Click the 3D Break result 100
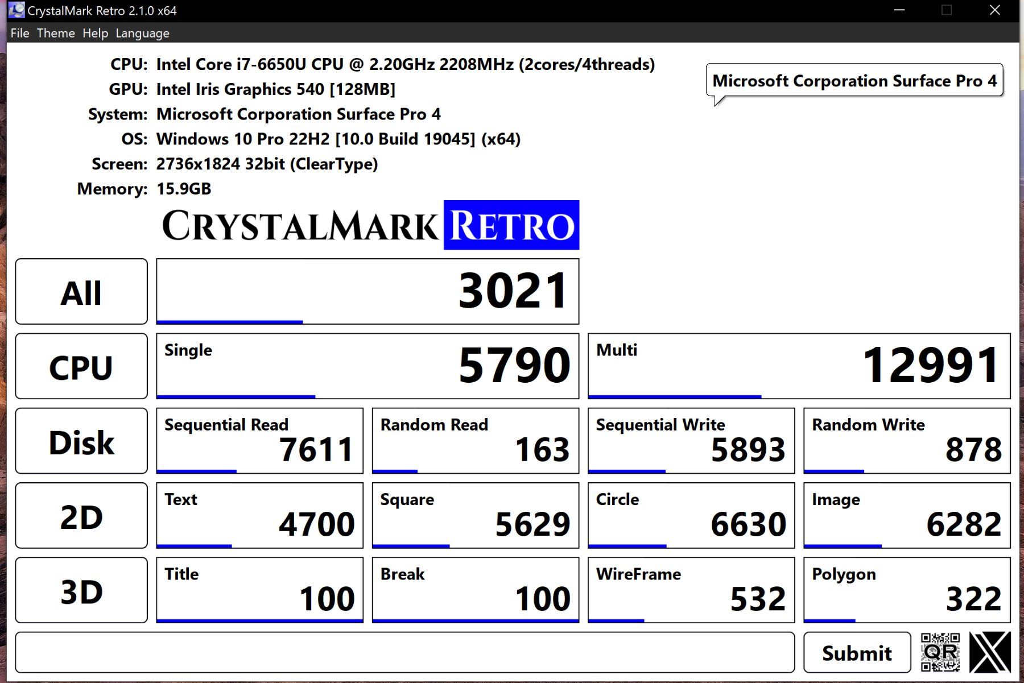Viewport: 1024px width, 683px height. click(476, 590)
